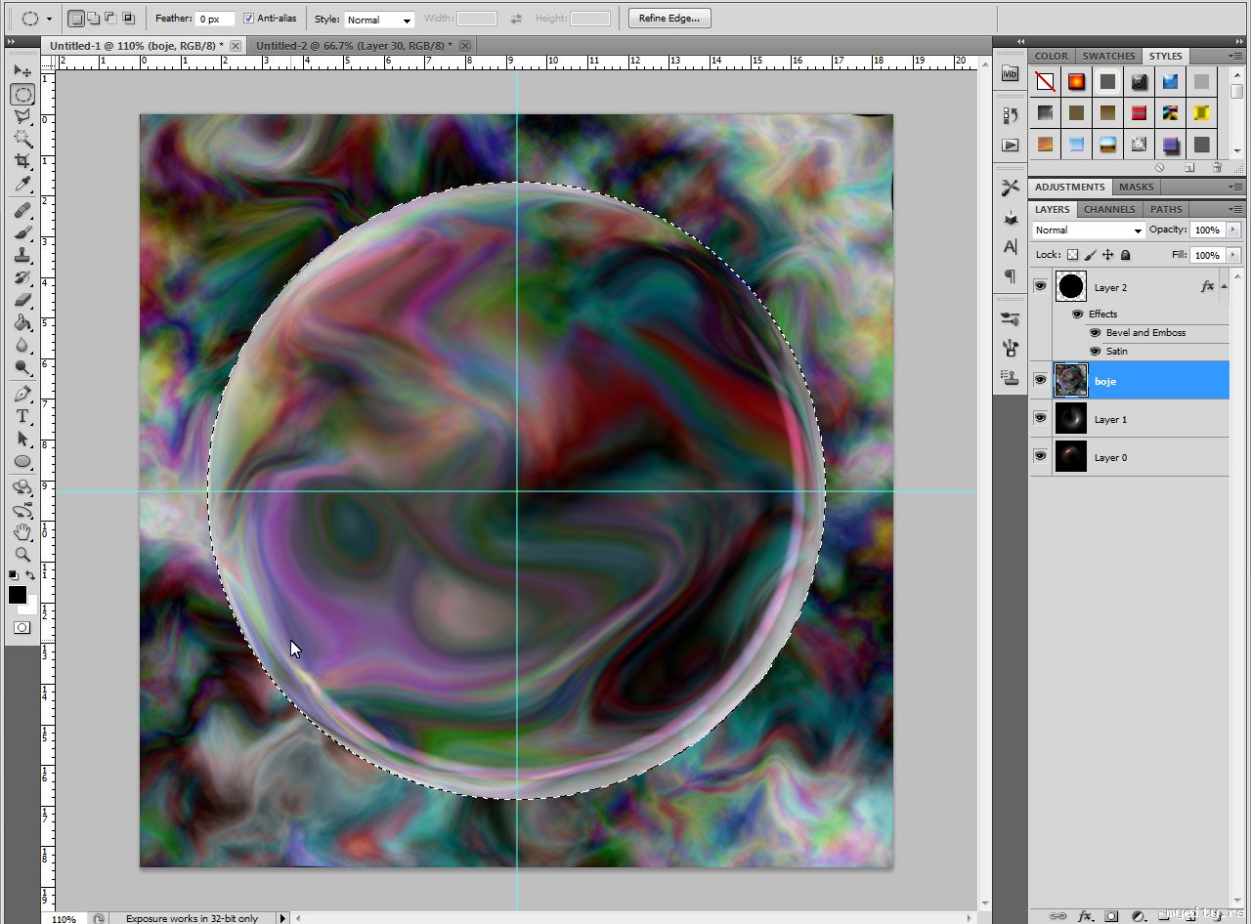Open the layer blend mode dropdown
This screenshot has height=924, width=1251.
[x=1088, y=231]
